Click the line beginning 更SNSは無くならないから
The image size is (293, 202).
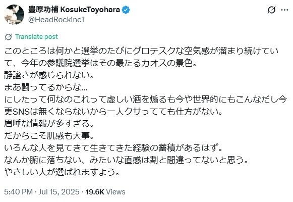[x=113, y=112]
